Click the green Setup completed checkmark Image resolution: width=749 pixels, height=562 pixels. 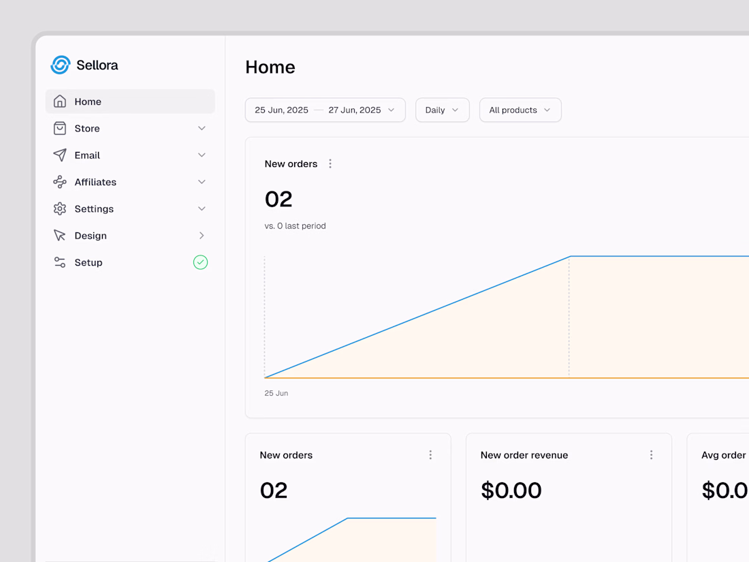click(x=201, y=262)
